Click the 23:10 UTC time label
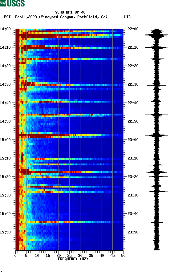The height and width of the screenshot is (275, 170). pyautogui.click(x=133, y=158)
